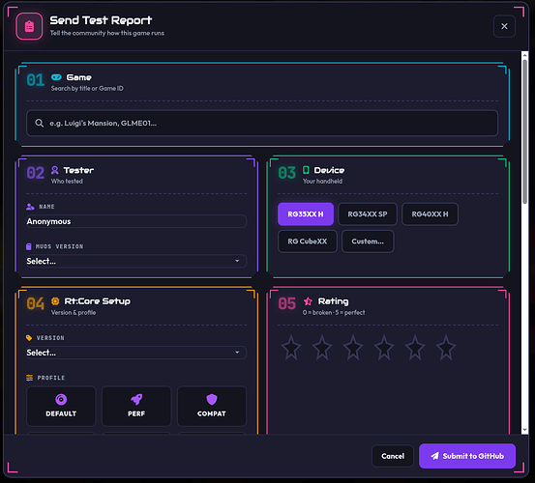Set rating to first star

291,348
